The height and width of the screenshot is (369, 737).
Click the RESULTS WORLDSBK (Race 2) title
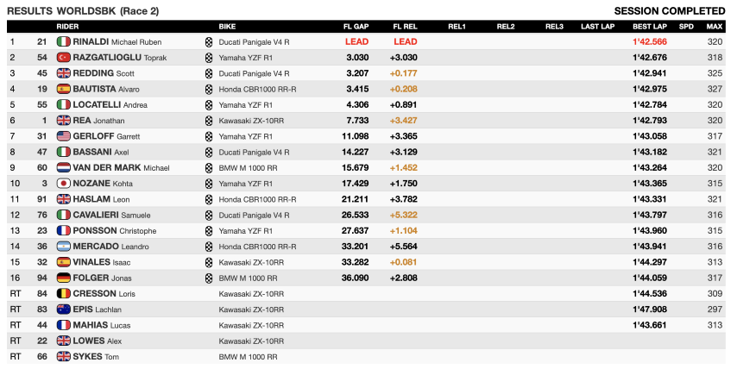pyautogui.click(x=83, y=11)
